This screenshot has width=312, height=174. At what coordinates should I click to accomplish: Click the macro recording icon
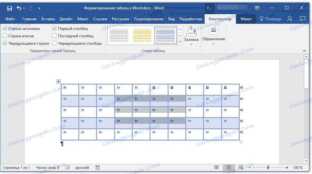97,168
